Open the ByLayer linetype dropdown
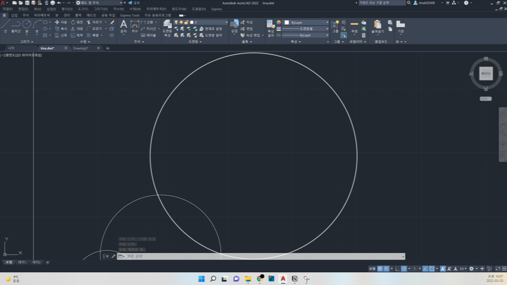This screenshot has height=285, width=507. pos(306,35)
